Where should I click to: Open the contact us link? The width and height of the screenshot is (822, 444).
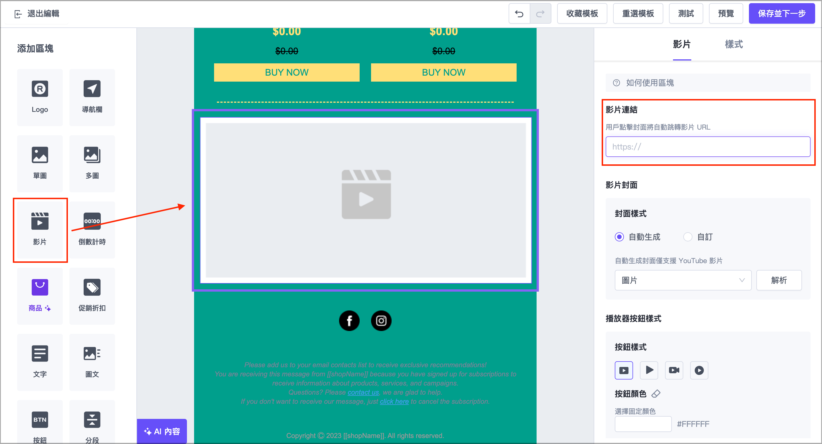tap(363, 392)
